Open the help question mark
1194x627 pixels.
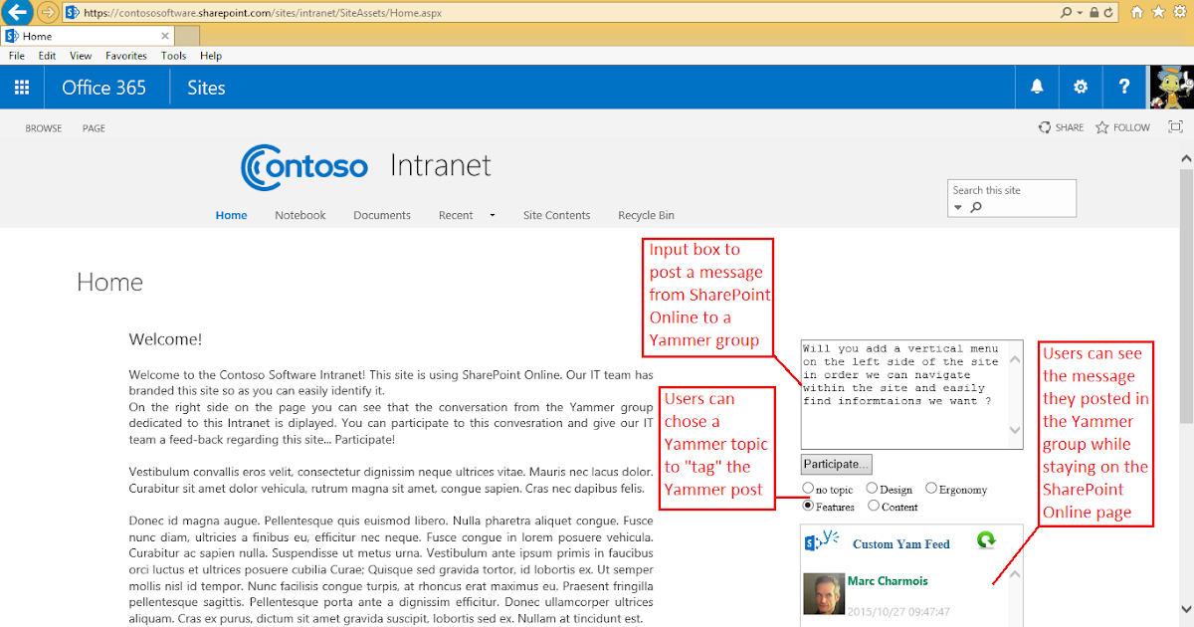click(1124, 88)
